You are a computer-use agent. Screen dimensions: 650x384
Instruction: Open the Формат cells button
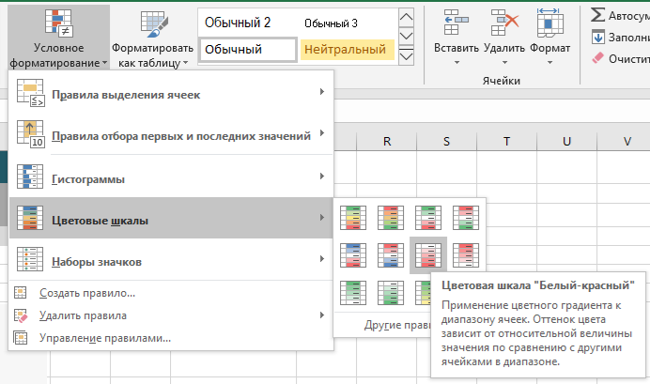click(x=549, y=25)
